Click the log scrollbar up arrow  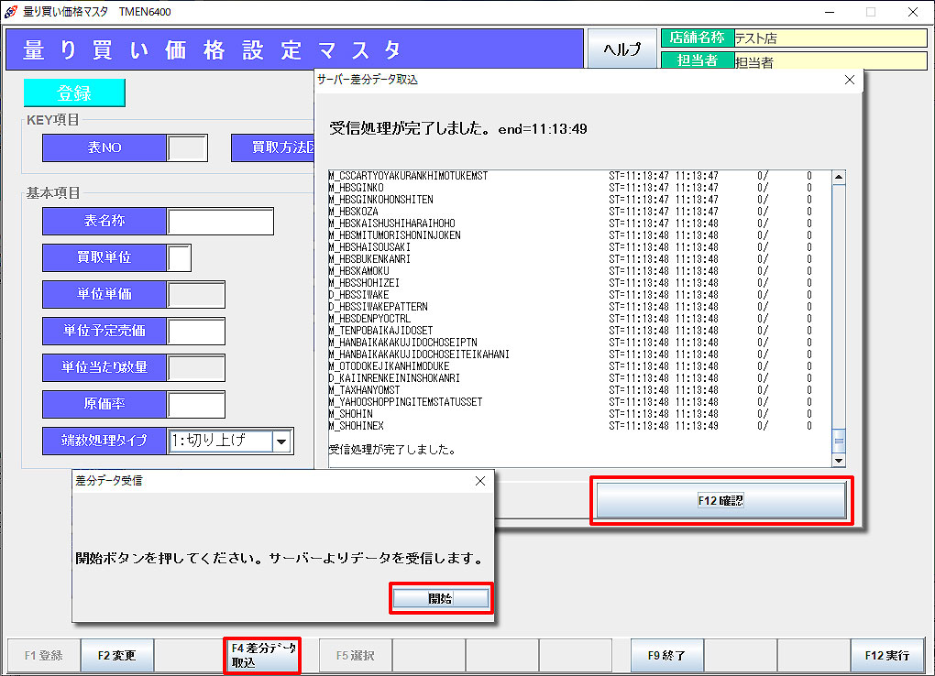(839, 177)
